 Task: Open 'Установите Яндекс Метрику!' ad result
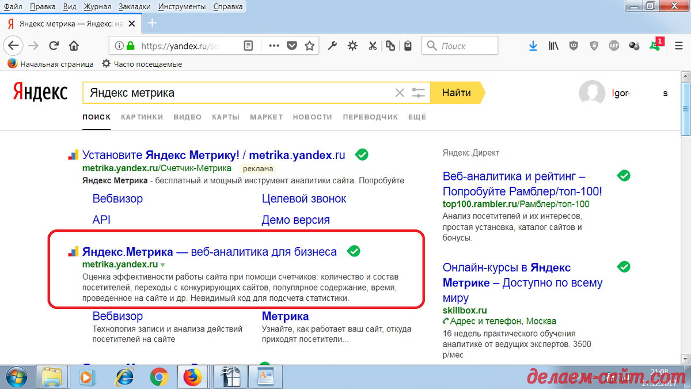click(x=214, y=155)
